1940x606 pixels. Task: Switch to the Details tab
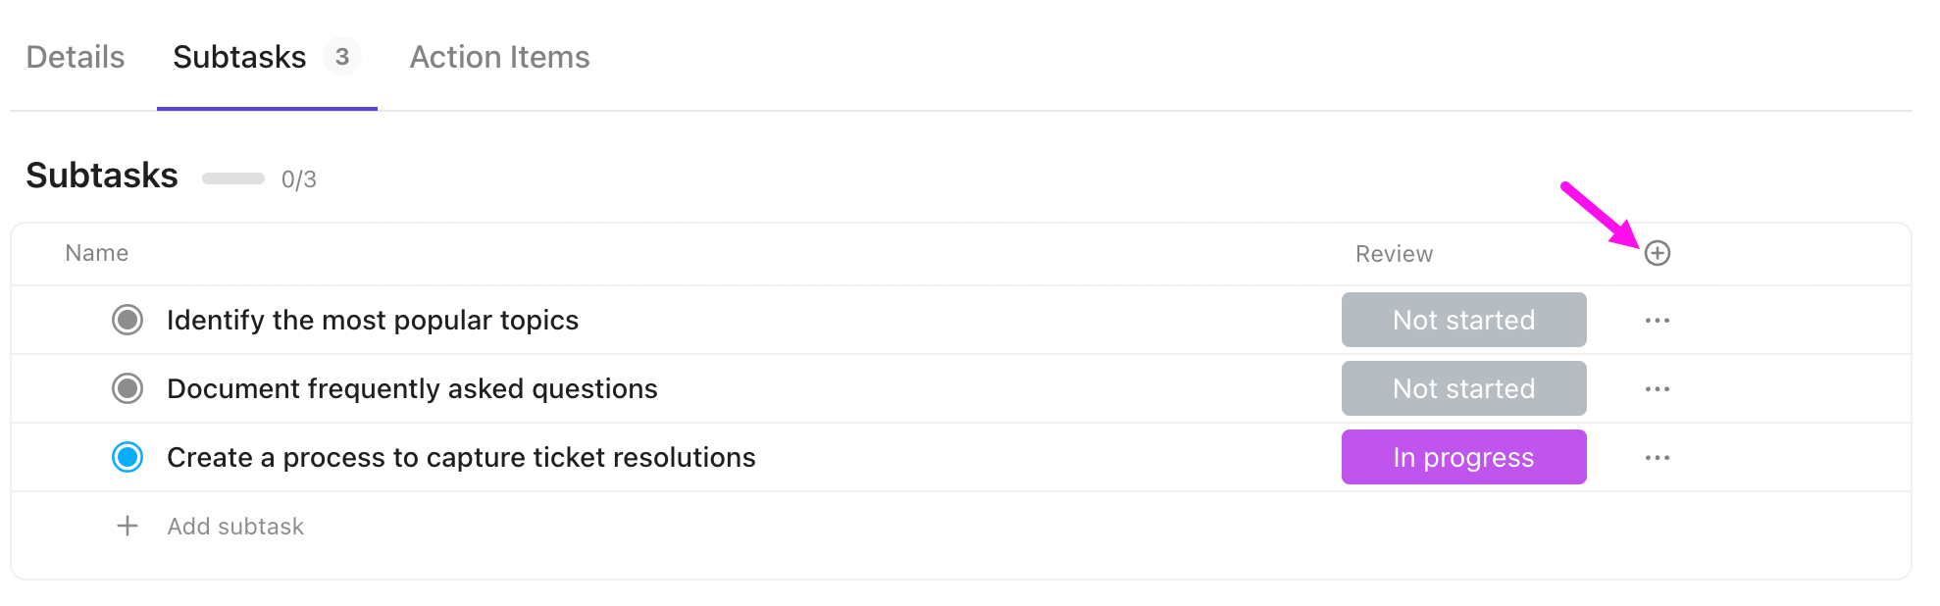tap(76, 57)
